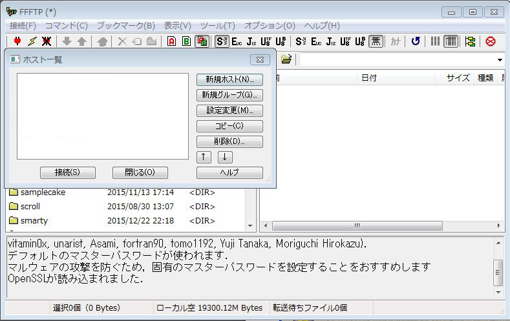Image resolution: width=510 pixels, height=321 pixels.
Task: Click the Rename toolbar icon
Action: (137, 41)
